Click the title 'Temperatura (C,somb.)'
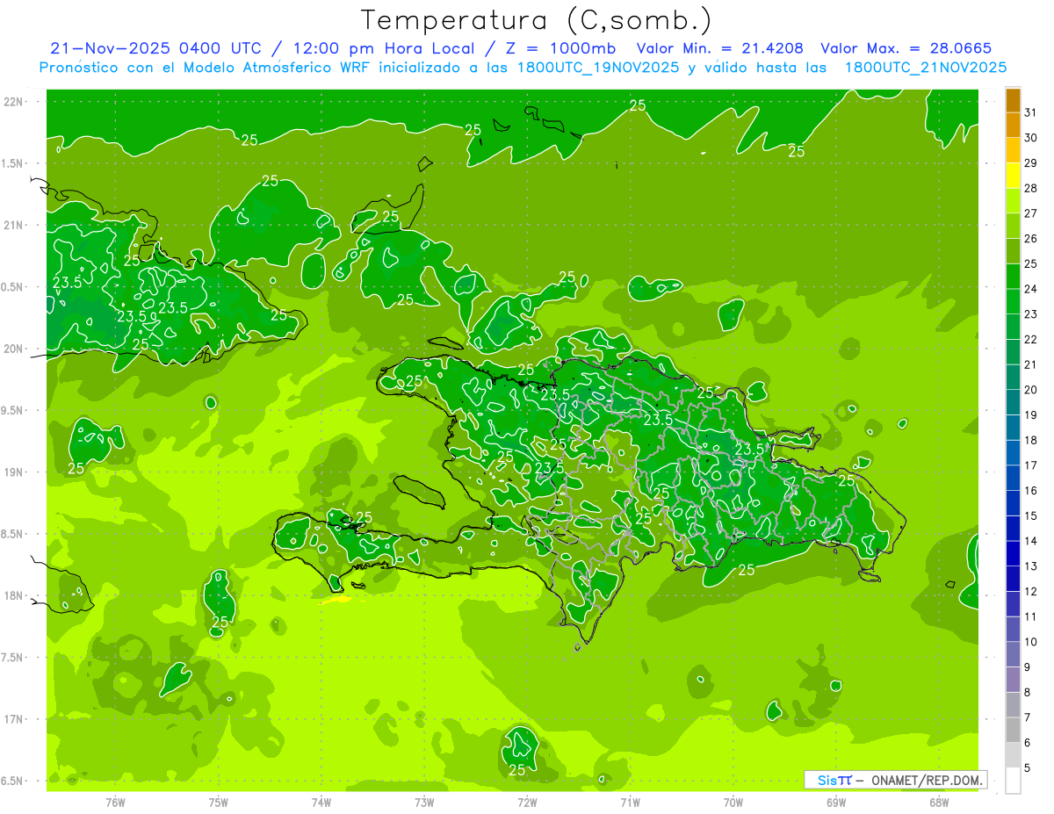Viewport: 1054px width, 814px height. pos(536,21)
